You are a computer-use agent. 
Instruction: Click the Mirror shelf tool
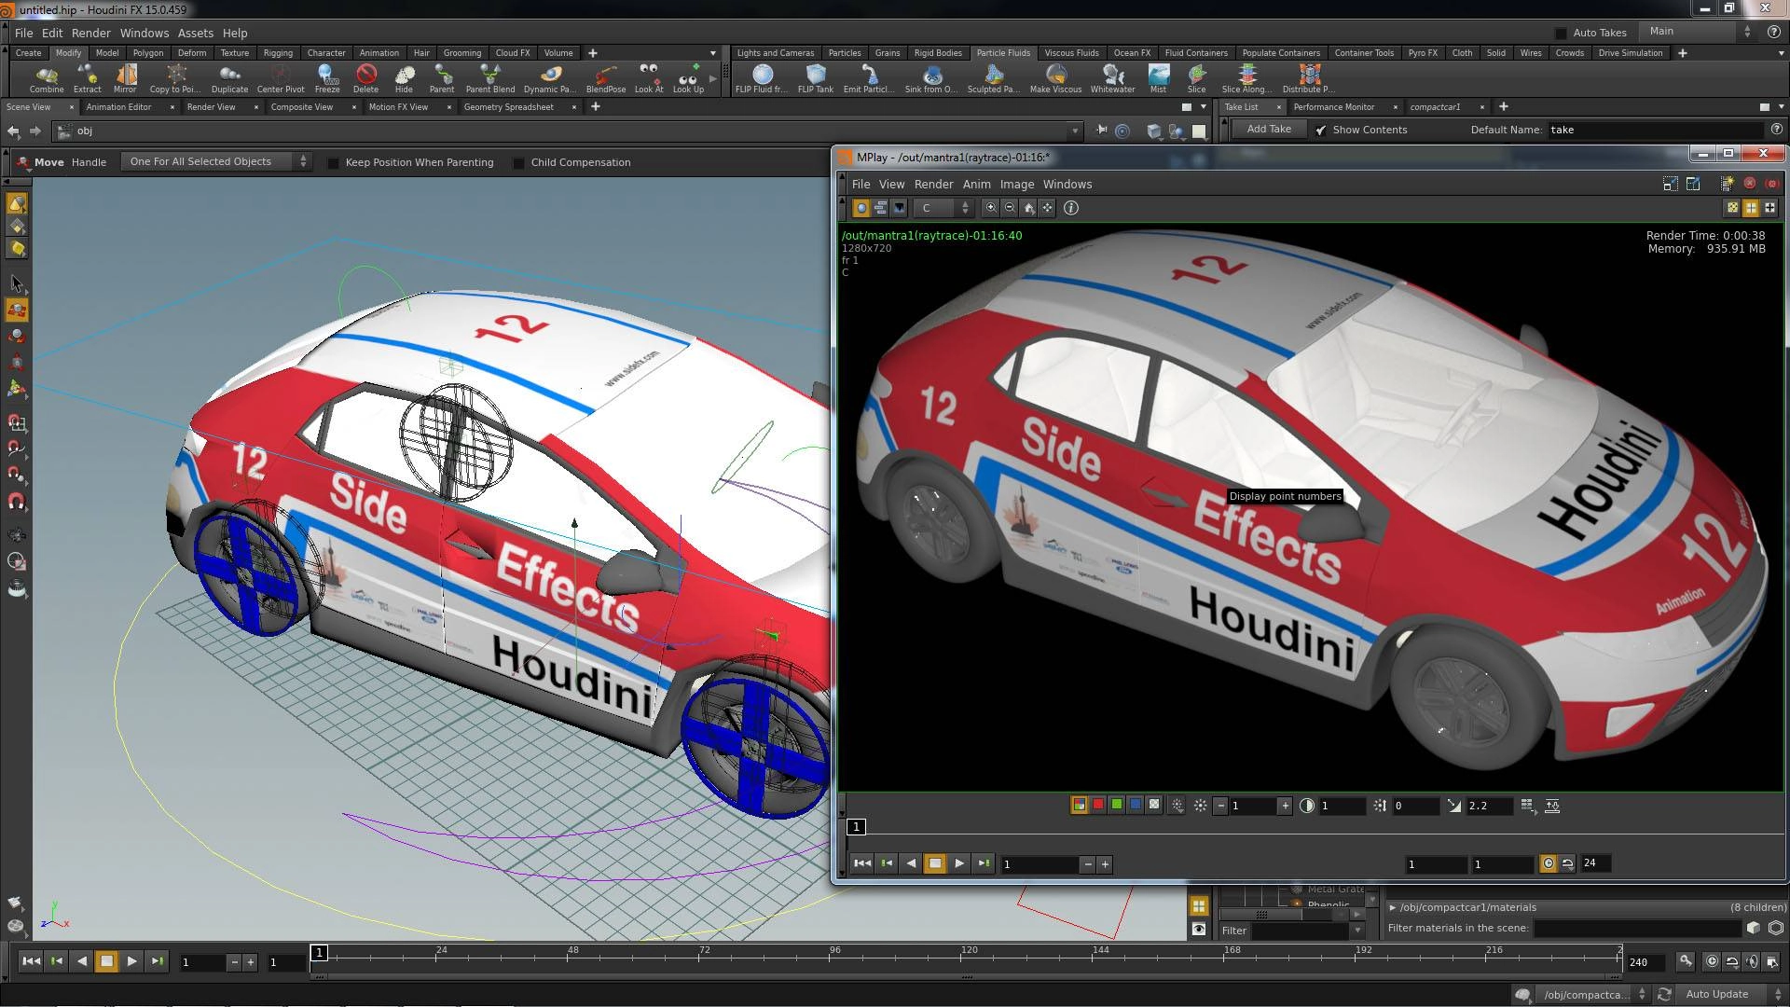click(125, 78)
